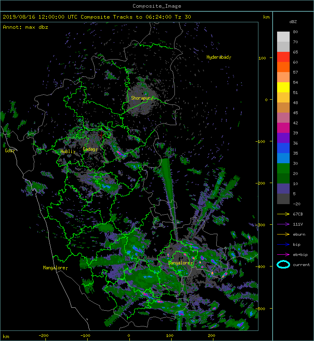Image resolution: width=314 pixels, height=341 pixels.
Task: Click the 2019/08/16 12:00:00 UTC timestamp
Action: pos(40,17)
